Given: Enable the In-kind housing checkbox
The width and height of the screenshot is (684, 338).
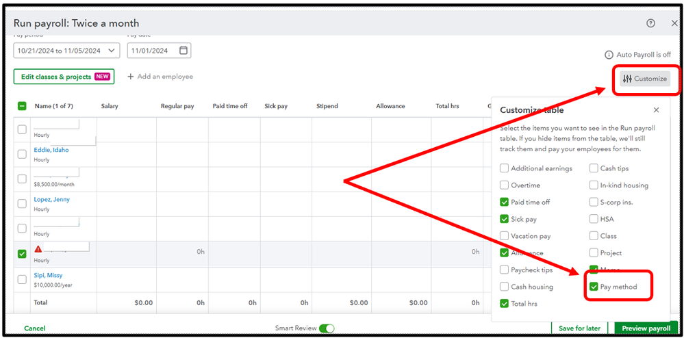Looking at the screenshot, I should [x=593, y=185].
